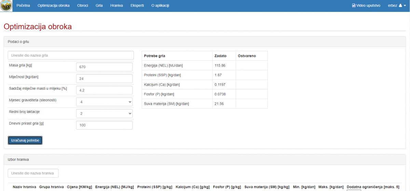Open the erbez user account dropdown
The height and width of the screenshot is (191, 410).
pos(396,6)
